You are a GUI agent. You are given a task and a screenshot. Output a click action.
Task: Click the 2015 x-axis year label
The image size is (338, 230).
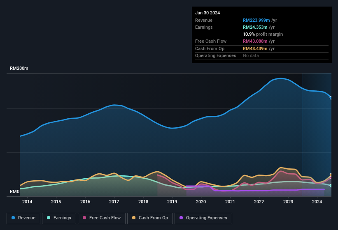click(56, 202)
